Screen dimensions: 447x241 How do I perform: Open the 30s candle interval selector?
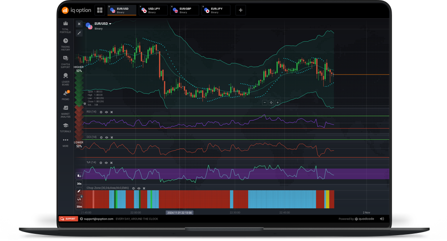[79, 184]
